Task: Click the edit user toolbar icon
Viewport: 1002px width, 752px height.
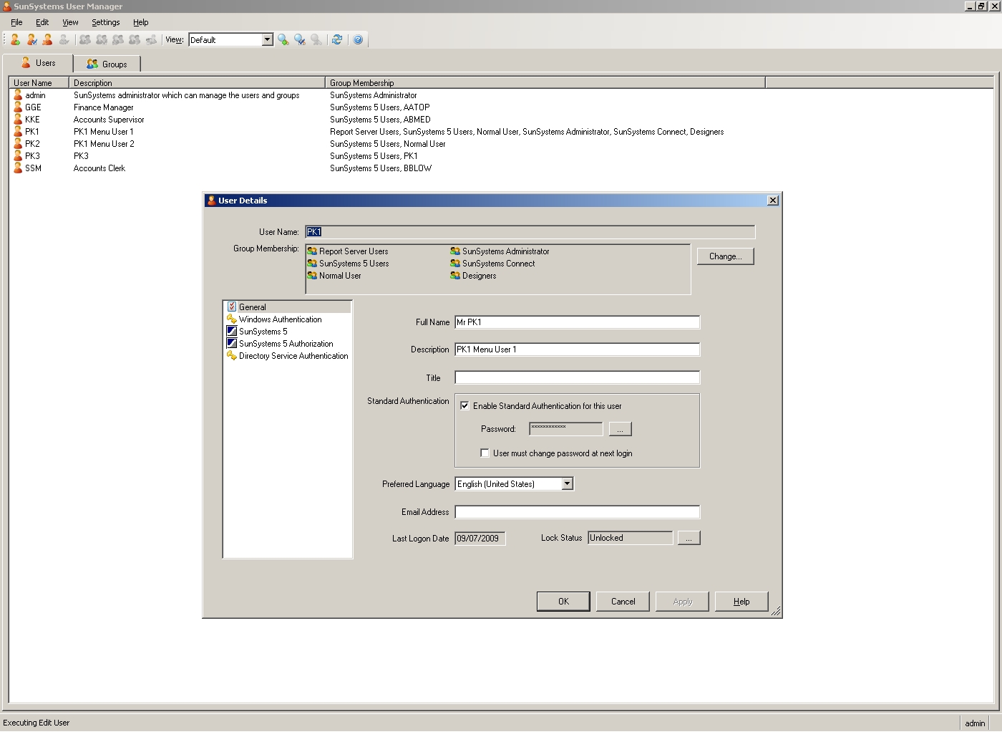Action: 31,39
